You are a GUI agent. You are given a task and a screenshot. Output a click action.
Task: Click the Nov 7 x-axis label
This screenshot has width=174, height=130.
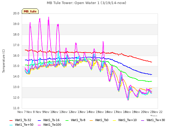click(21, 112)
